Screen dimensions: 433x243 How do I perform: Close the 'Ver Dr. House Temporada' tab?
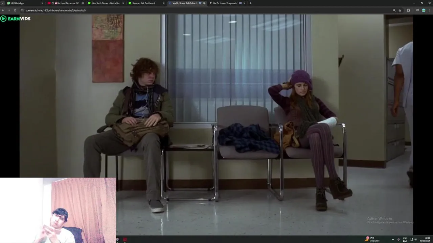coord(244,3)
